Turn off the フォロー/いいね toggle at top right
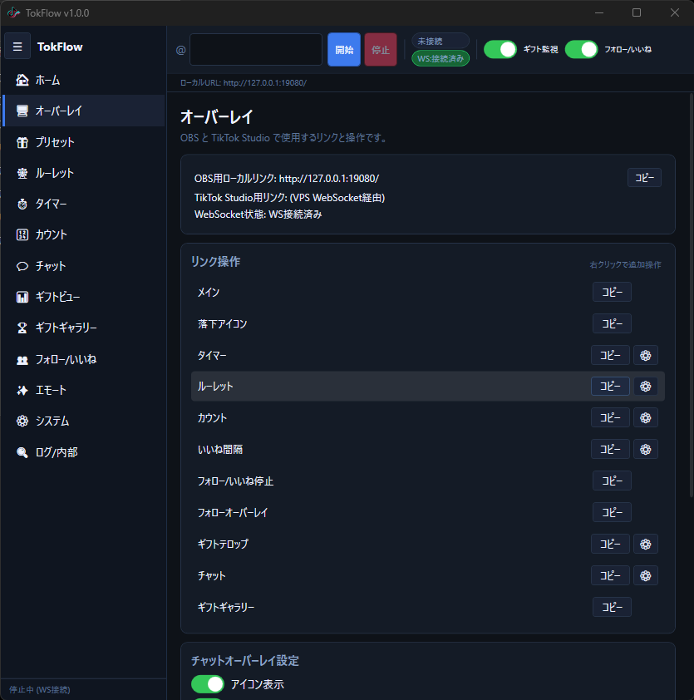This screenshot has width=694, height=700. pyautogui.click(x=581, y=50)
